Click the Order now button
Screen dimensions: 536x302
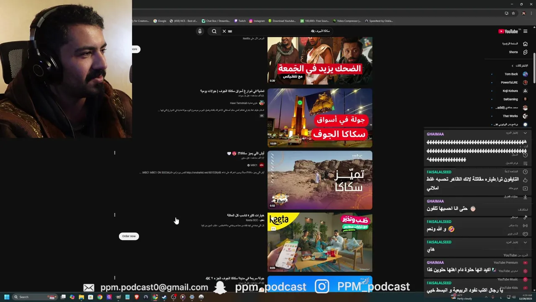point(129,236)
